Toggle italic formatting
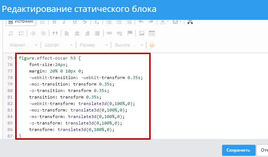Screen dimensions: 268x157 click(x=64, y=22)
